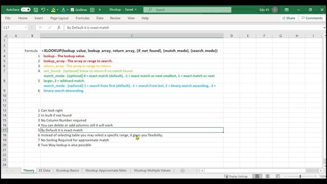Click the Cancel X icon in formula bar
Screen dimensions: 327x184
click(40, 28)
